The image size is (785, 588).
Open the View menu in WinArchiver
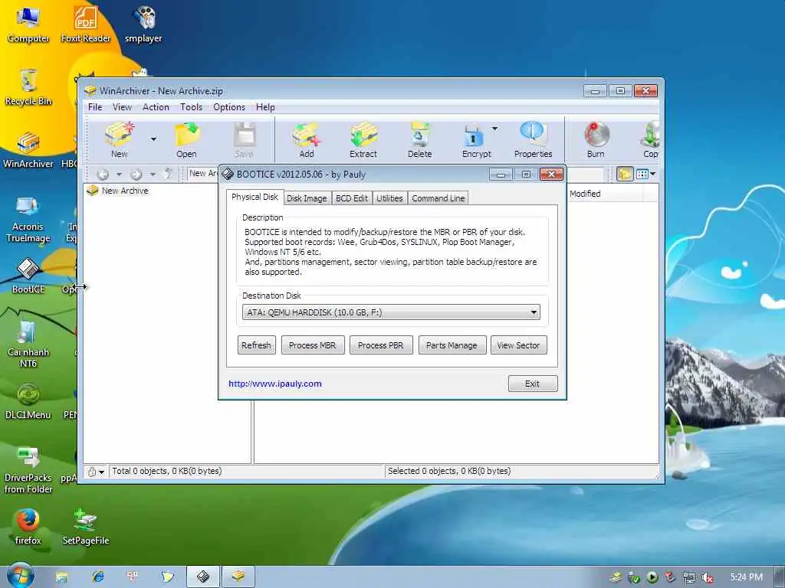[x=122, y=107]
